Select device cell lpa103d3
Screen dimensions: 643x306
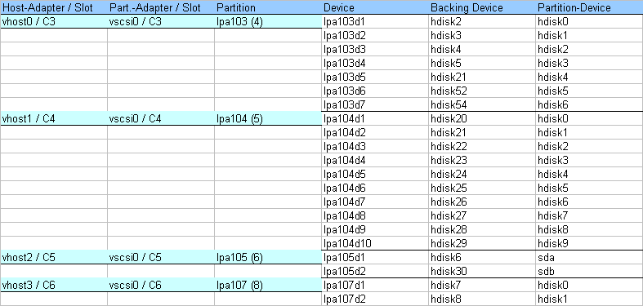click(x=375, y=50)
